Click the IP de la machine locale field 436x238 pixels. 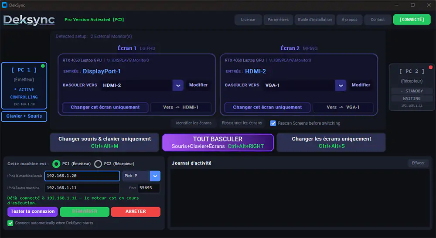pos(82,176)
